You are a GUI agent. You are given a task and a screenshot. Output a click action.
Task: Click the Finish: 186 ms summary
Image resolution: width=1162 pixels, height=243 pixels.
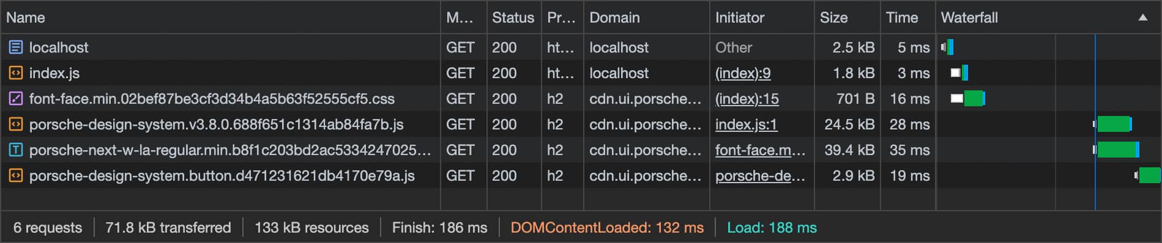click(439, 228)
